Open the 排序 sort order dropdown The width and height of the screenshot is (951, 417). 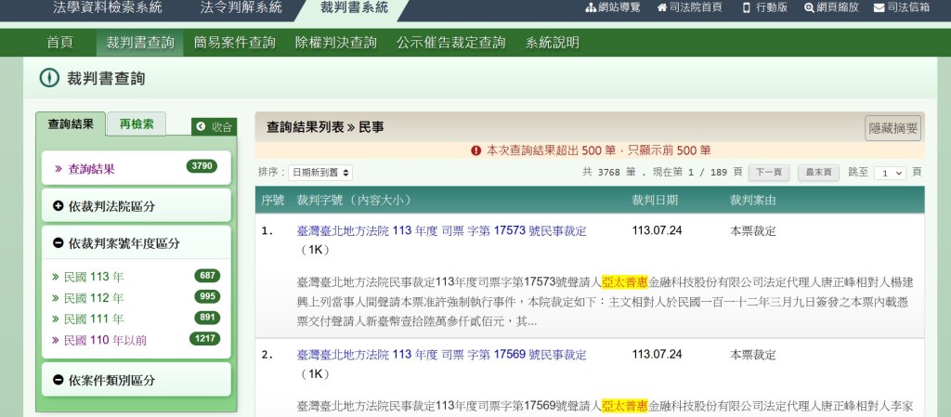coord(319,173)
